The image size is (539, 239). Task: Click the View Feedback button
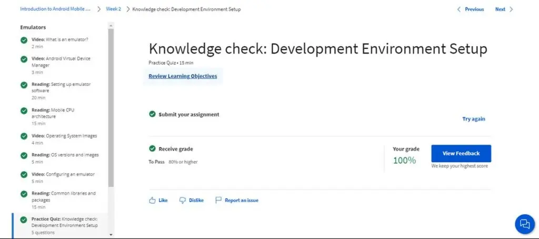[x=461, y=153]
